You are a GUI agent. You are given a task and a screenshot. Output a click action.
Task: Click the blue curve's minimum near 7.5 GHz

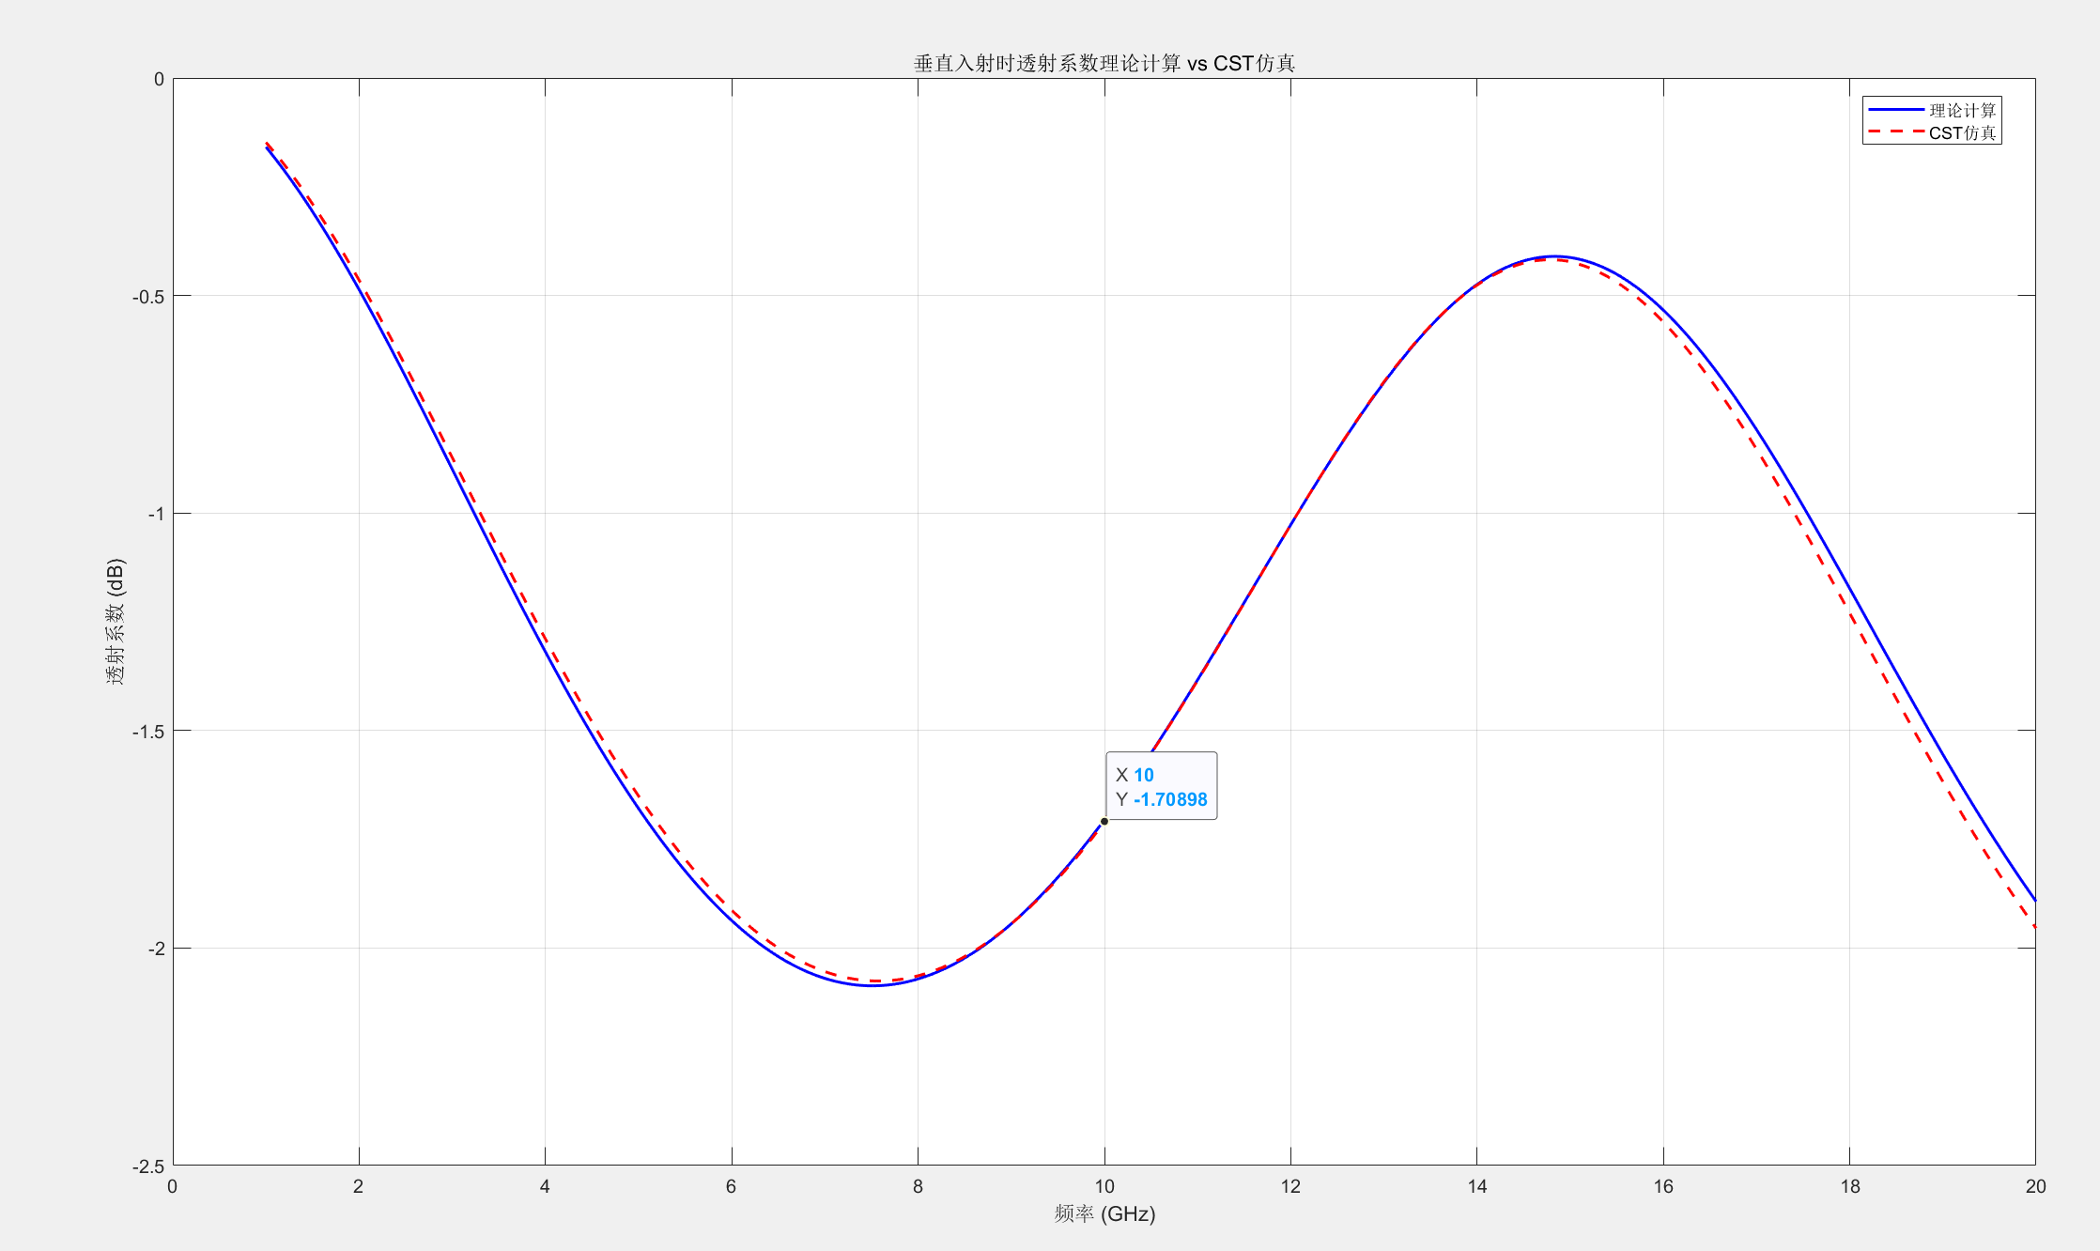(872, 985)
